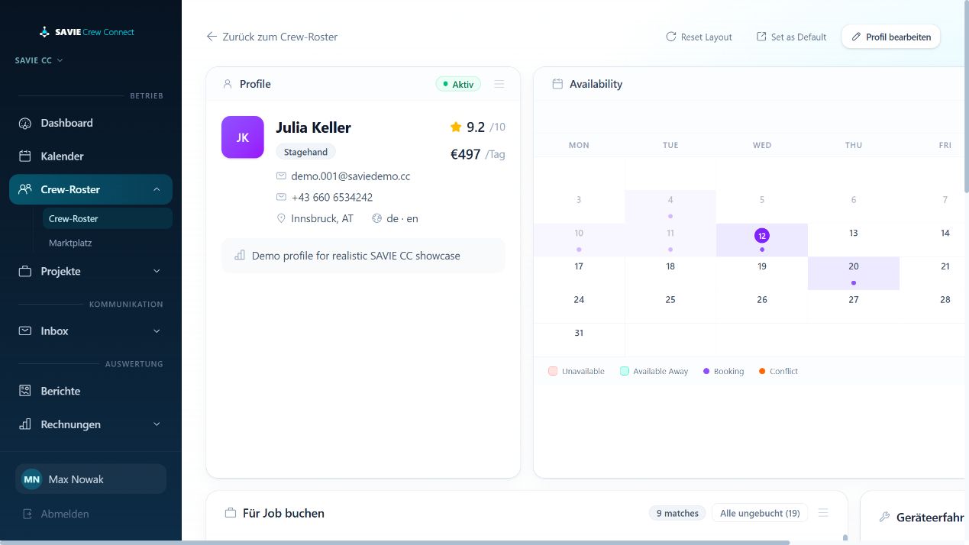The width and height of the screenshot is (969, 545).
Task: Click the Für Job buchen briefcase icon
Action: tap(231, 513)
